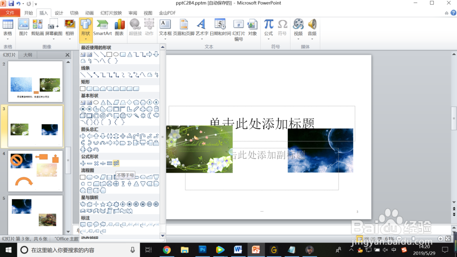The height and width of the screenshot is (257, 457).
Task: Switch to the 大纲 outline pane tab
Action: tap(28, 55)
